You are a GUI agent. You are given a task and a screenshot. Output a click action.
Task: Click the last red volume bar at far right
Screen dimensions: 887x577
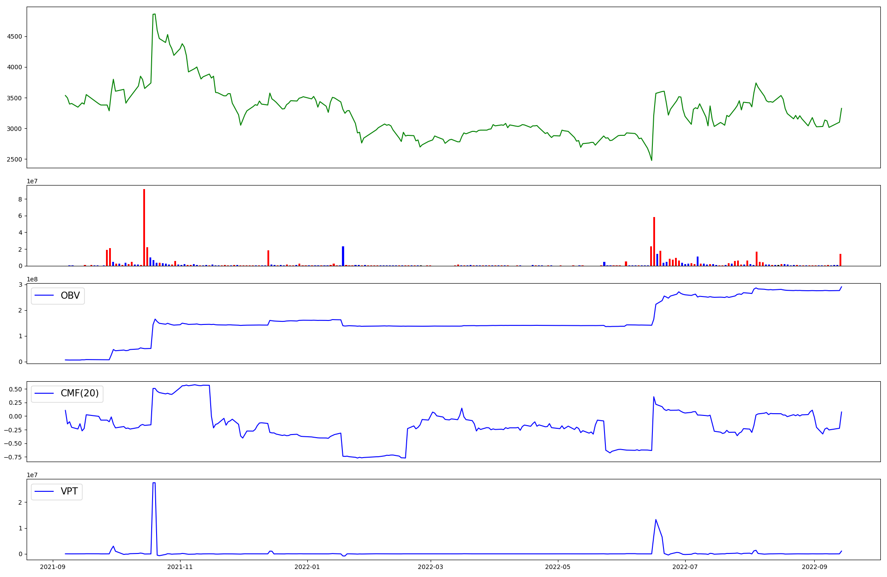pos(840,260)
